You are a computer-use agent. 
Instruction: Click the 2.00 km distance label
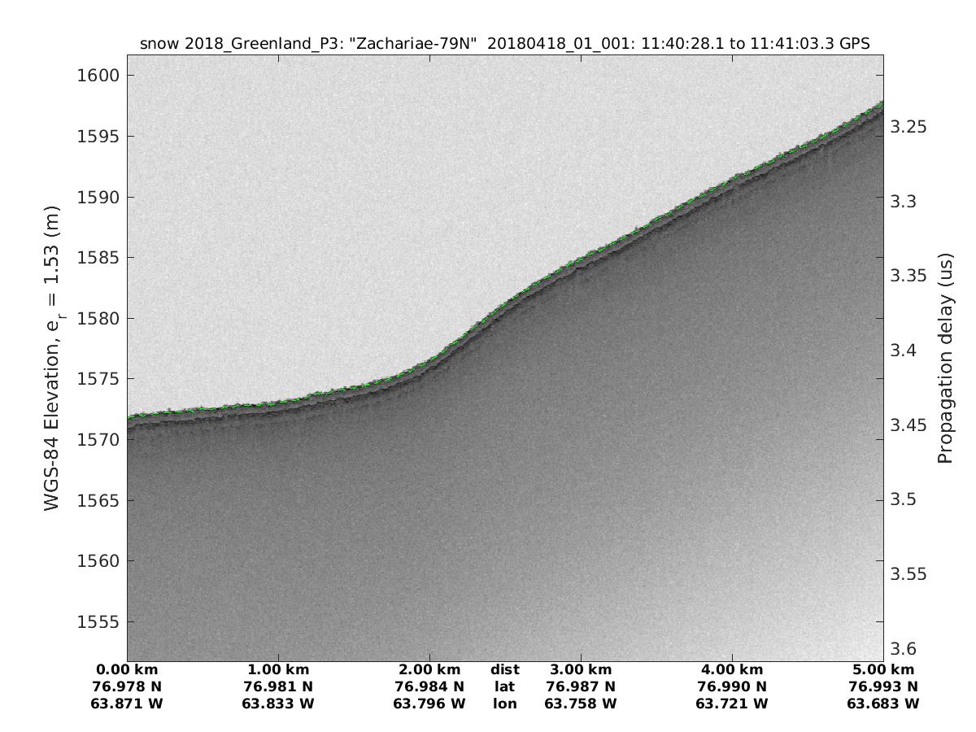tap(429, 670)
